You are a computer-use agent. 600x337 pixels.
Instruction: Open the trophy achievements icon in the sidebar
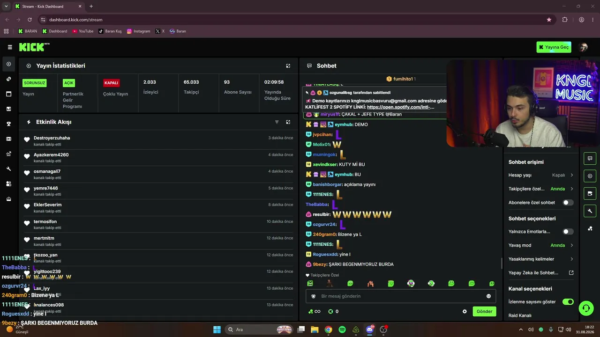point(8,124)
